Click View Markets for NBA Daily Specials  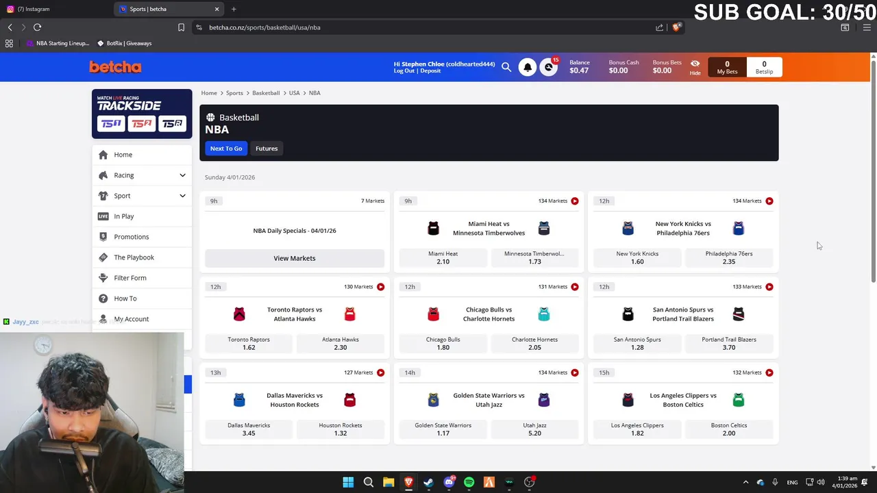coord(295,258)
